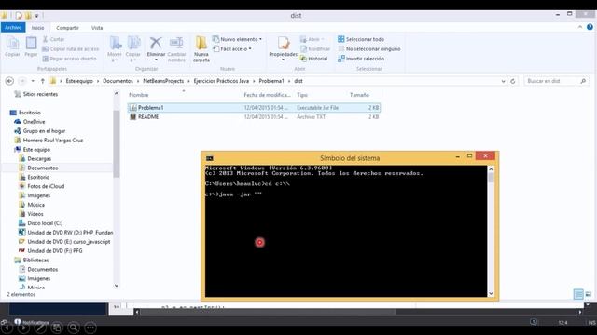This screenshot has height=335, width=597.
Task: Click the Eliminar X icon
Action: 156,44
